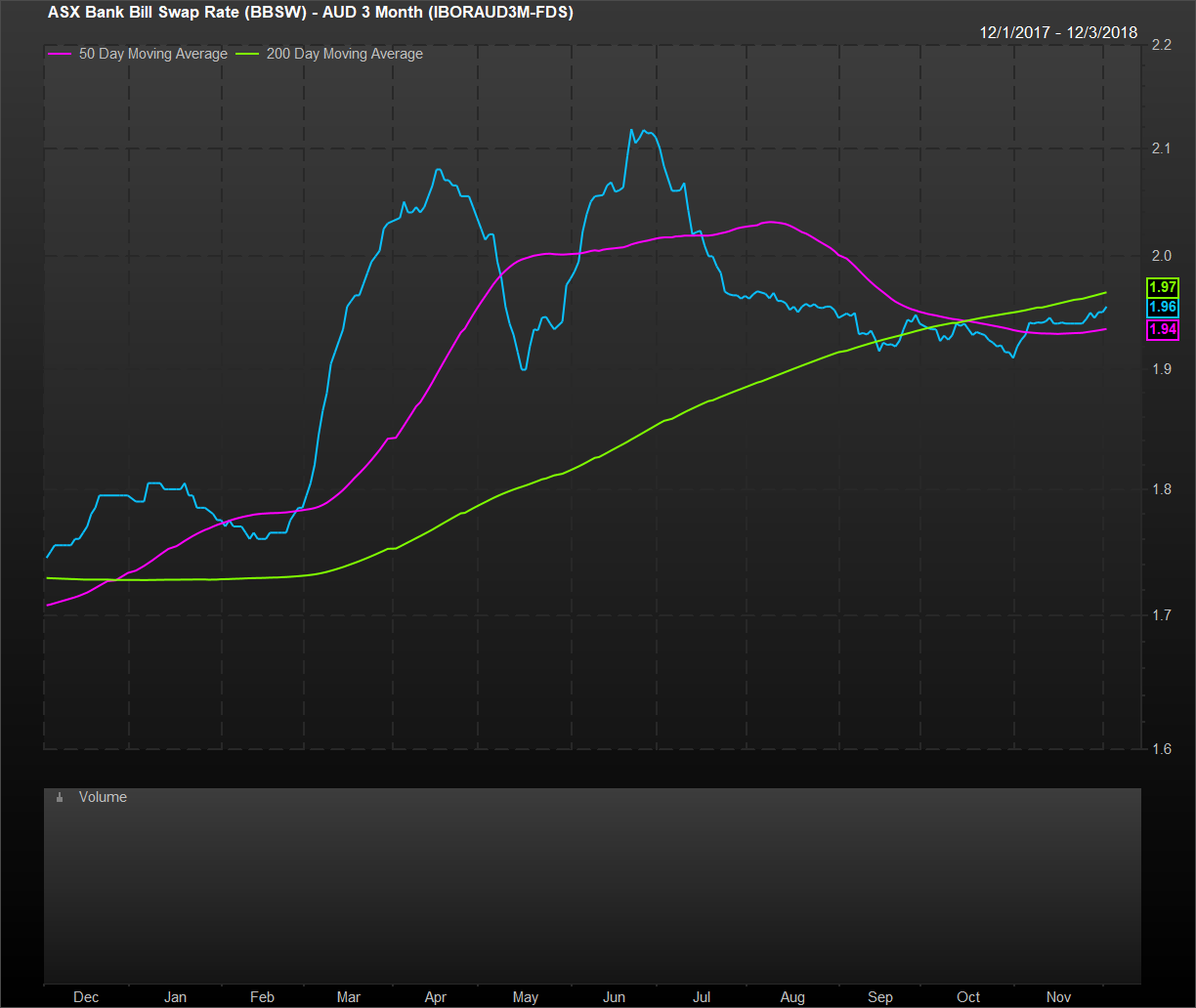Select the 200 Day Moving Average legend label

click(344, 55)
